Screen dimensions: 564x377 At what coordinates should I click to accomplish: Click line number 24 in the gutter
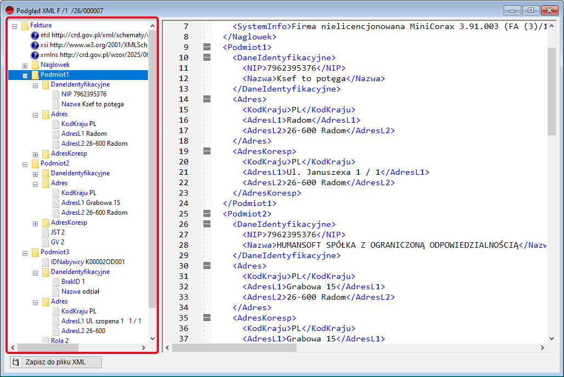pos(184,203)
